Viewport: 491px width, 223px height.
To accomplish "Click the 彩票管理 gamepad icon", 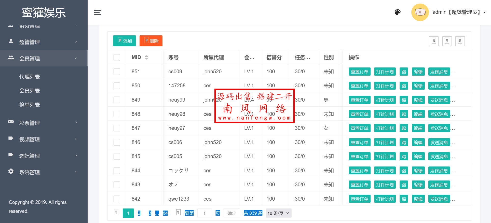I will pos(11,122).
